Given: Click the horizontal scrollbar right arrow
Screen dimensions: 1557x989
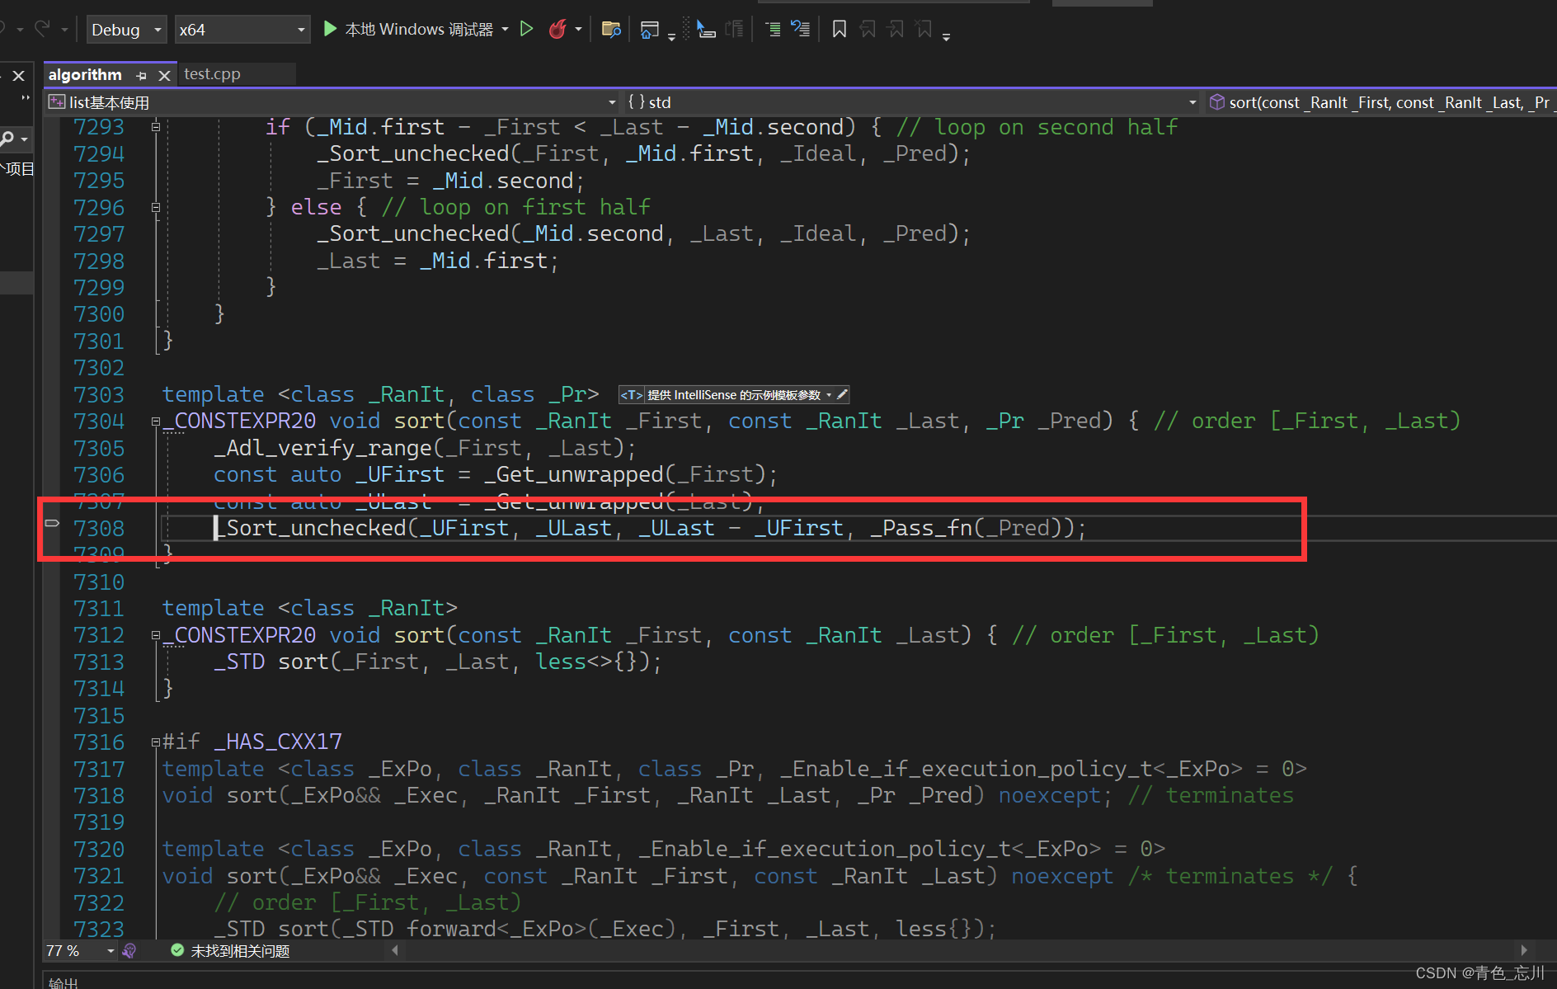Looking at the screenshot, I should 1524,950.
